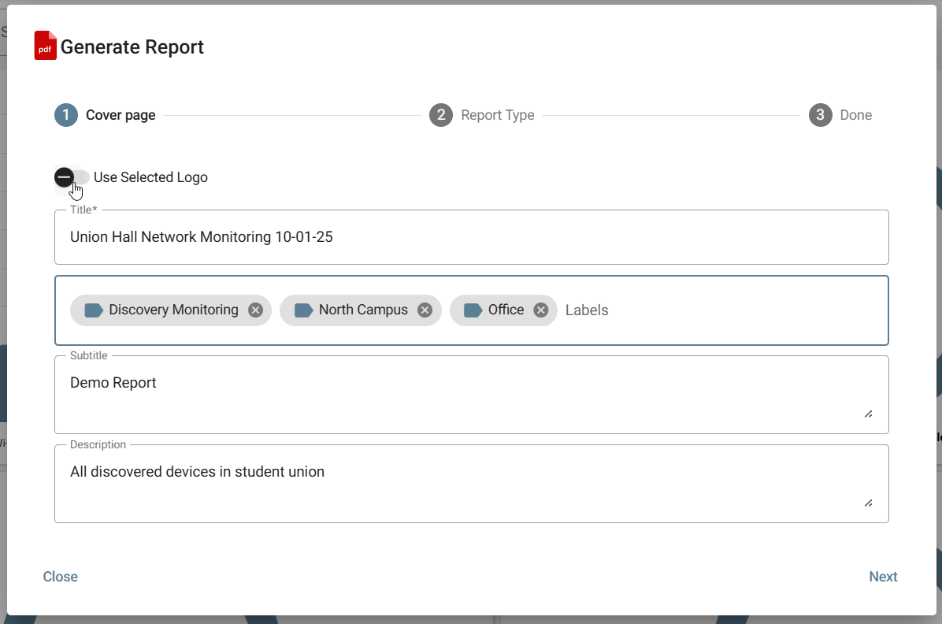Screen dimensions: 942x624
Task: Click in the Title text field
Action: point(471,237)
